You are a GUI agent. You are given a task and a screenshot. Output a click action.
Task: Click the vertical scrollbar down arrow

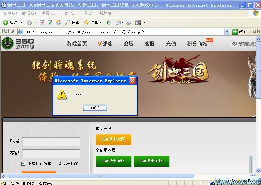pos(258,170)
